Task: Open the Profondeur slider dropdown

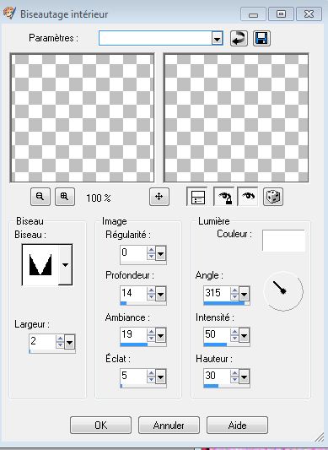Action: pos(160,294)
